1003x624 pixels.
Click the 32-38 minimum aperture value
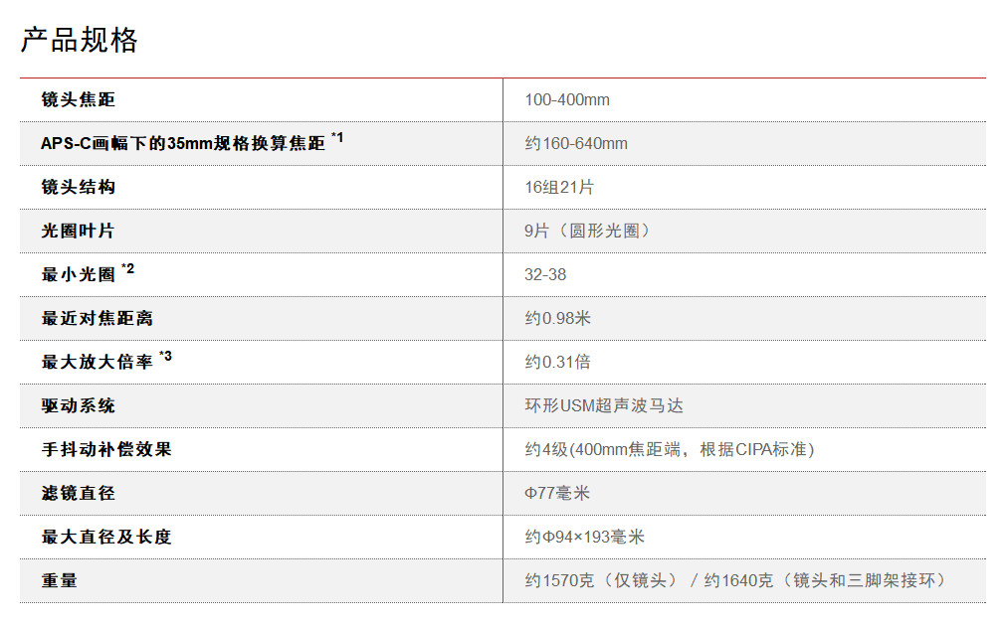pyautogui.click(x=545, y=274)
